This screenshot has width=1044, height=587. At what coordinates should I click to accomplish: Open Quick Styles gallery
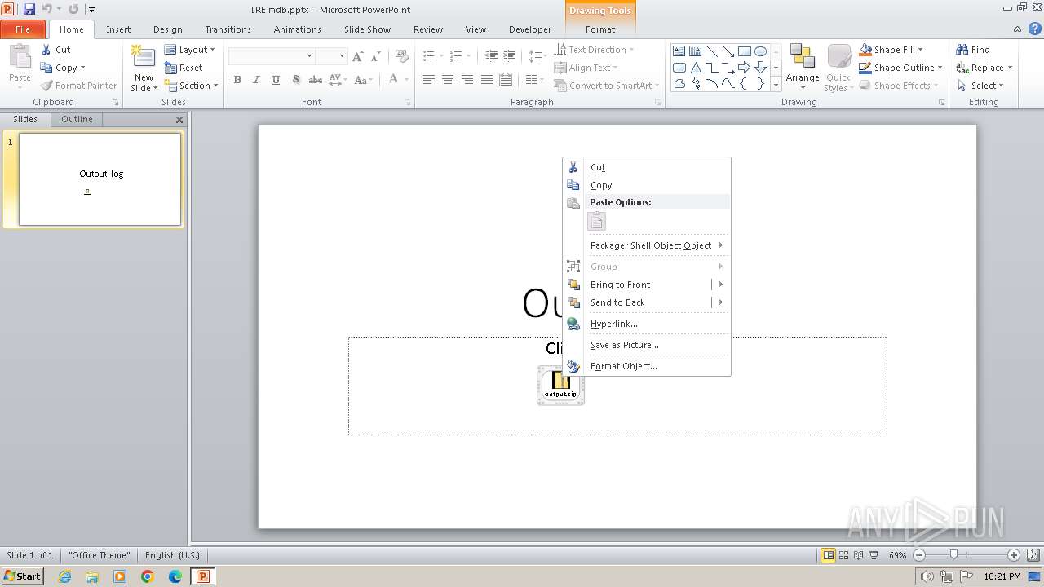pos(838,68)
